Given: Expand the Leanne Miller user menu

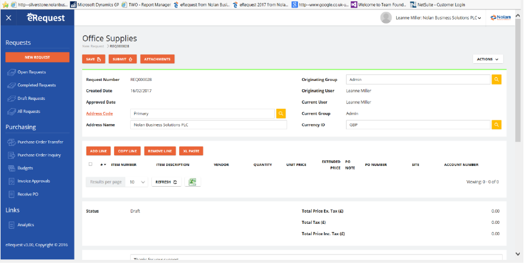Looking at the screenshot, I should click(438, 18).
